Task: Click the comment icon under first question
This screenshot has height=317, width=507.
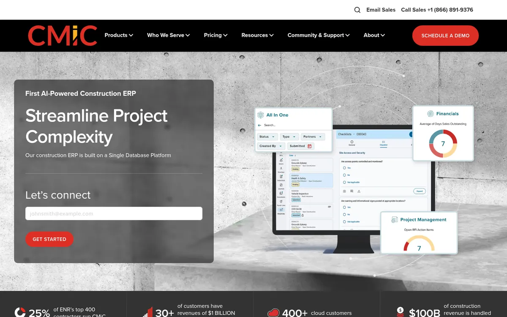Action: [x=352, y=191]
